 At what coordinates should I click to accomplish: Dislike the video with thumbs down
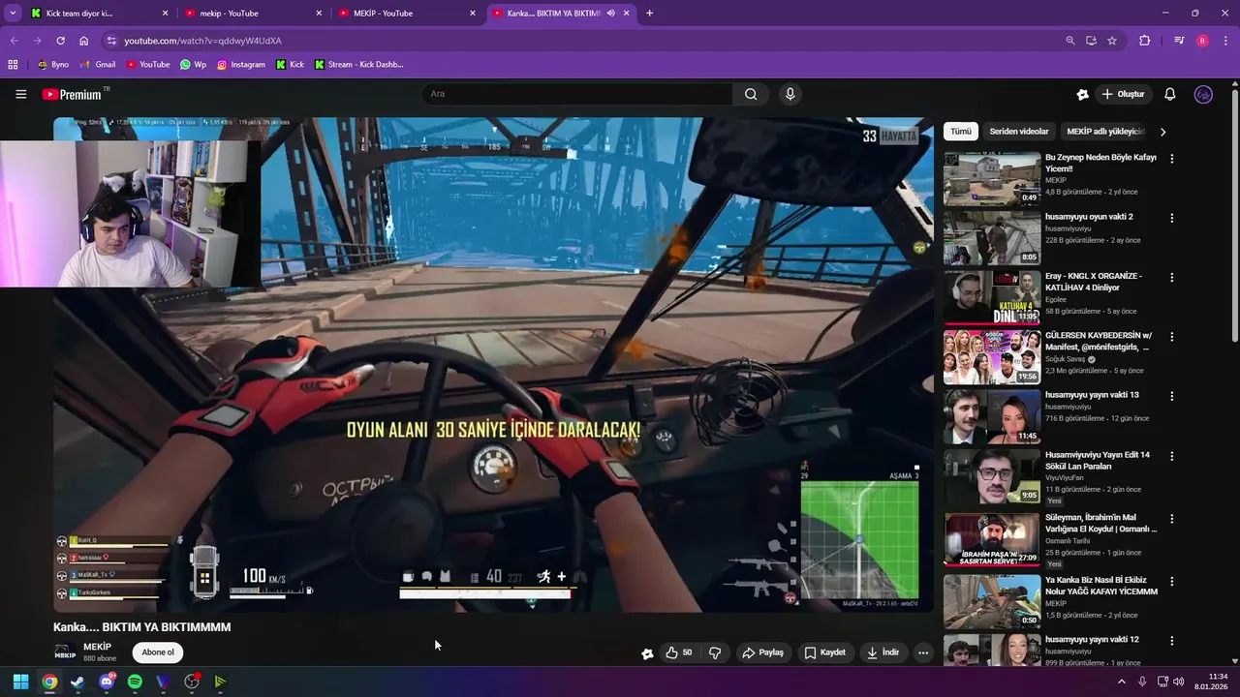point(715,652)
